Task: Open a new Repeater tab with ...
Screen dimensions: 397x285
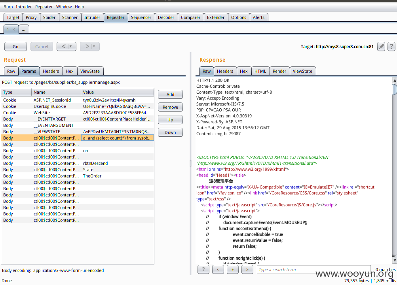Action: (x=23, y=30)
